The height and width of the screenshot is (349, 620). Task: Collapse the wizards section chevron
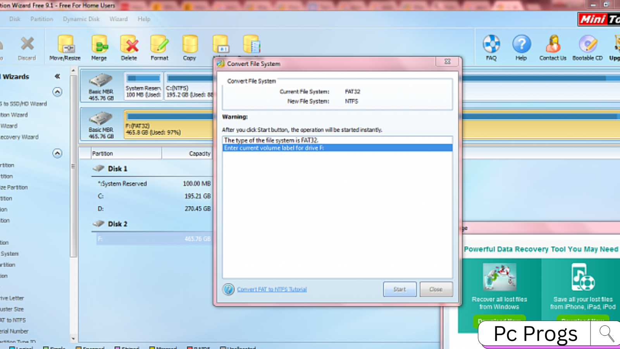coord(57,92)
